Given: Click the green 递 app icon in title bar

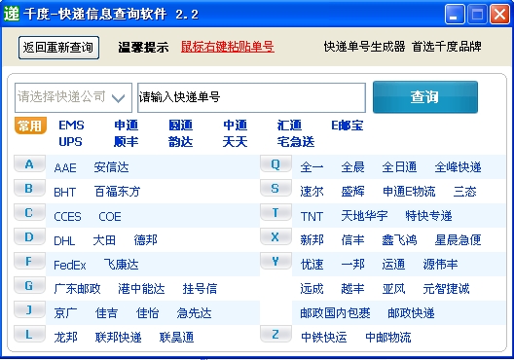Looking at the screenshot, I should point(12,14).
